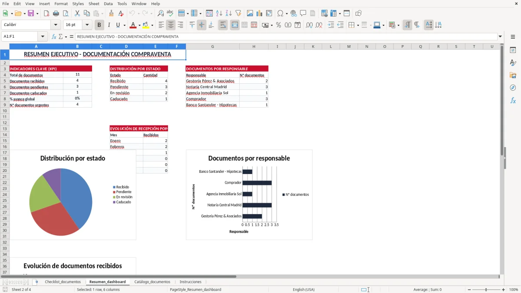Open the Sheet menu
Screen dimensions: 521x293
(x=94, y=3)
